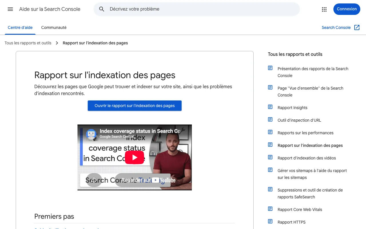Click the Tous les rapports et outils sidebar heading
The height and width of the screenshot is (229, 366).
(x=295, y=54)
